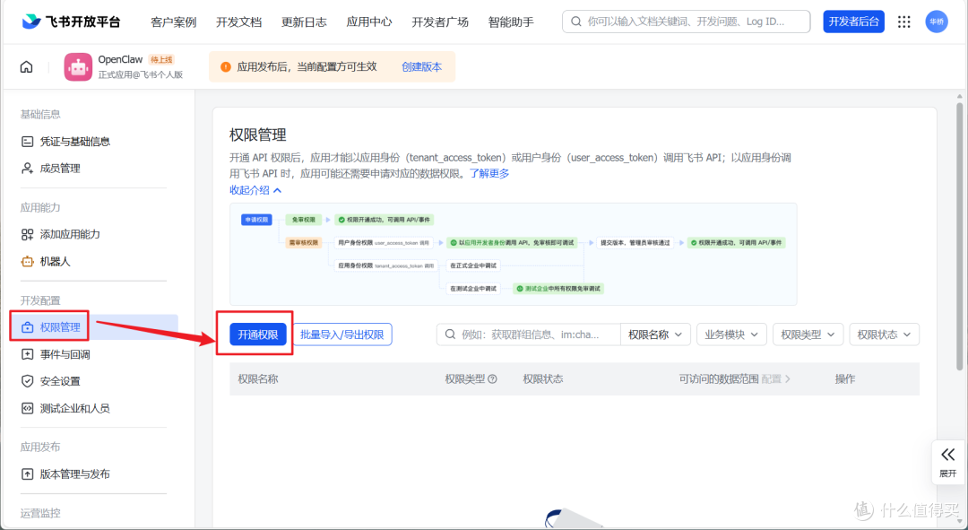This screenshot has width=968, height=530.
Task: Open the 客户案例 nav item
Action: coord(174,22)
